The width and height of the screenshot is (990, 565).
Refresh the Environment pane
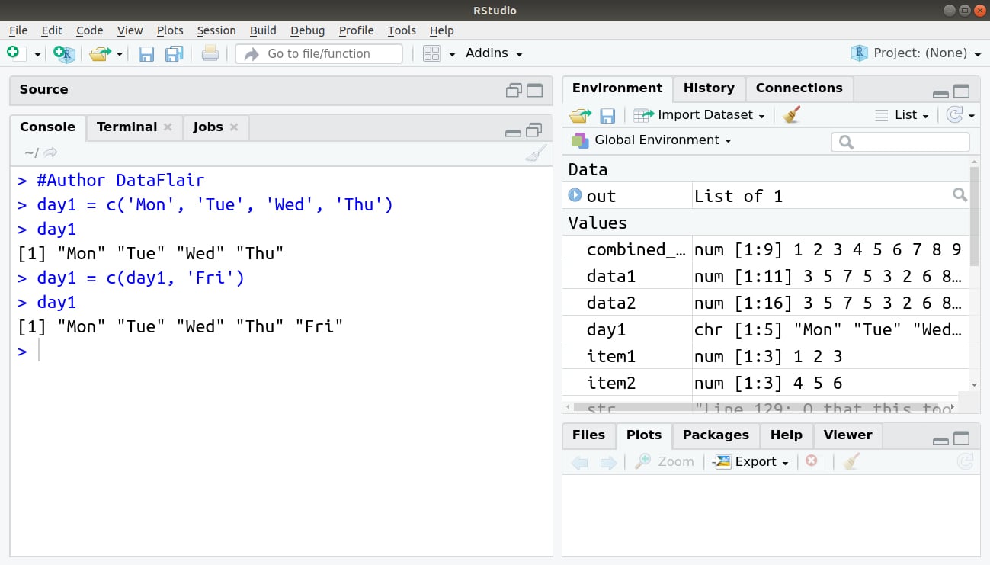pyautogui.click(x=954, y=115)
